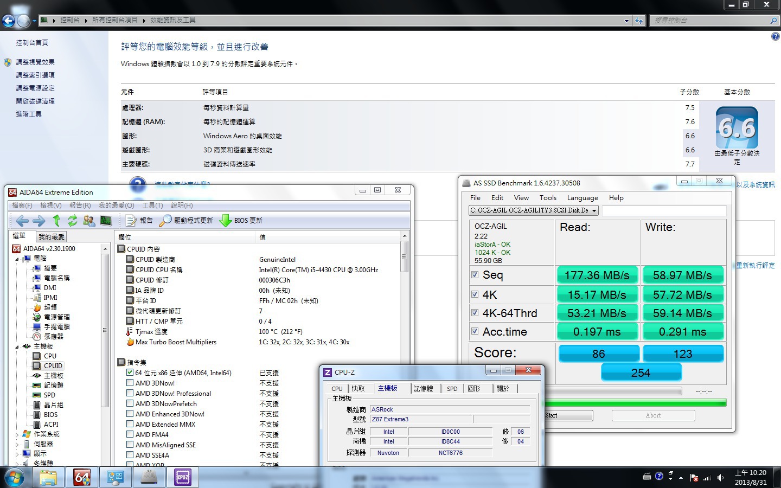Open address bar history dropdown
This screenshot has width=781, height=488.
(x=626, y=21)
